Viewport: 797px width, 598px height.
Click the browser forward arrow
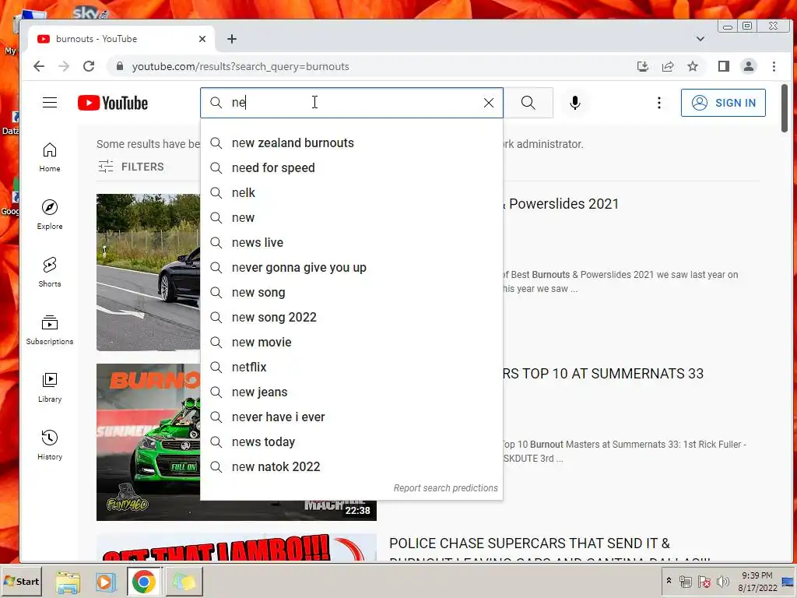click(64, 66)
